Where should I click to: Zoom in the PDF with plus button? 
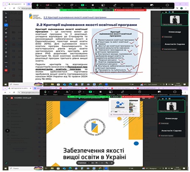[x=111, y=163]
